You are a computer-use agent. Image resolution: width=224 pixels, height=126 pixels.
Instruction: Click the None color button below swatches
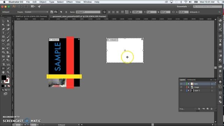(x=9, y=86)
